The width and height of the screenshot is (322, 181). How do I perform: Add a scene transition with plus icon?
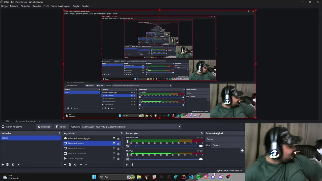pos(242,151)
